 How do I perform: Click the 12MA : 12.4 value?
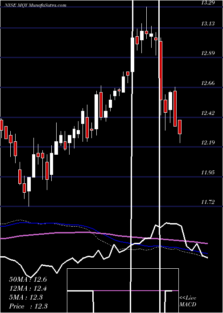pos(28,288)
